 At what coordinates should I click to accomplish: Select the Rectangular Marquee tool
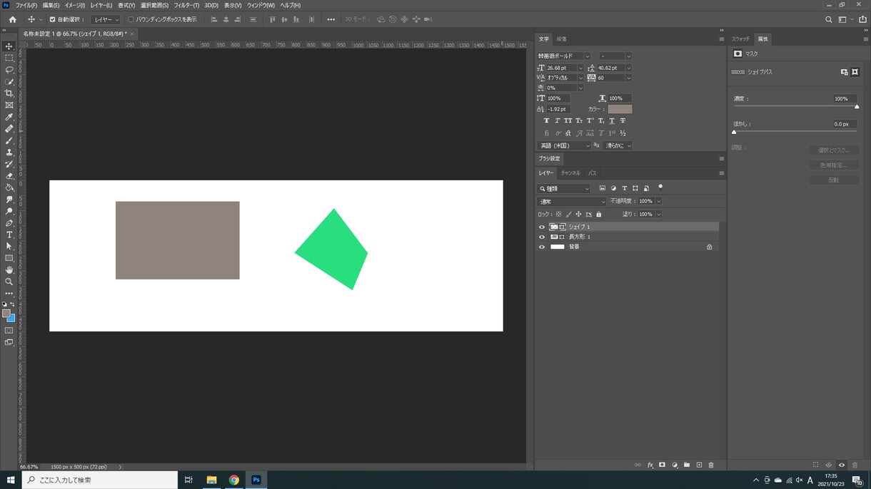coord(9,58)
